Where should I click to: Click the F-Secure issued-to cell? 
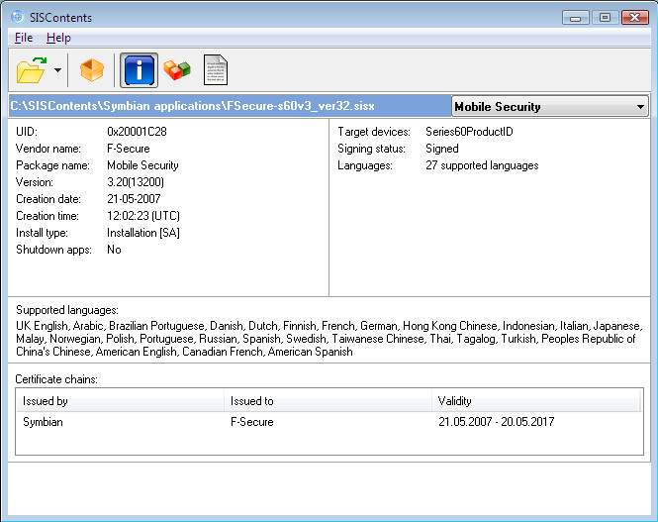(251, 422)
